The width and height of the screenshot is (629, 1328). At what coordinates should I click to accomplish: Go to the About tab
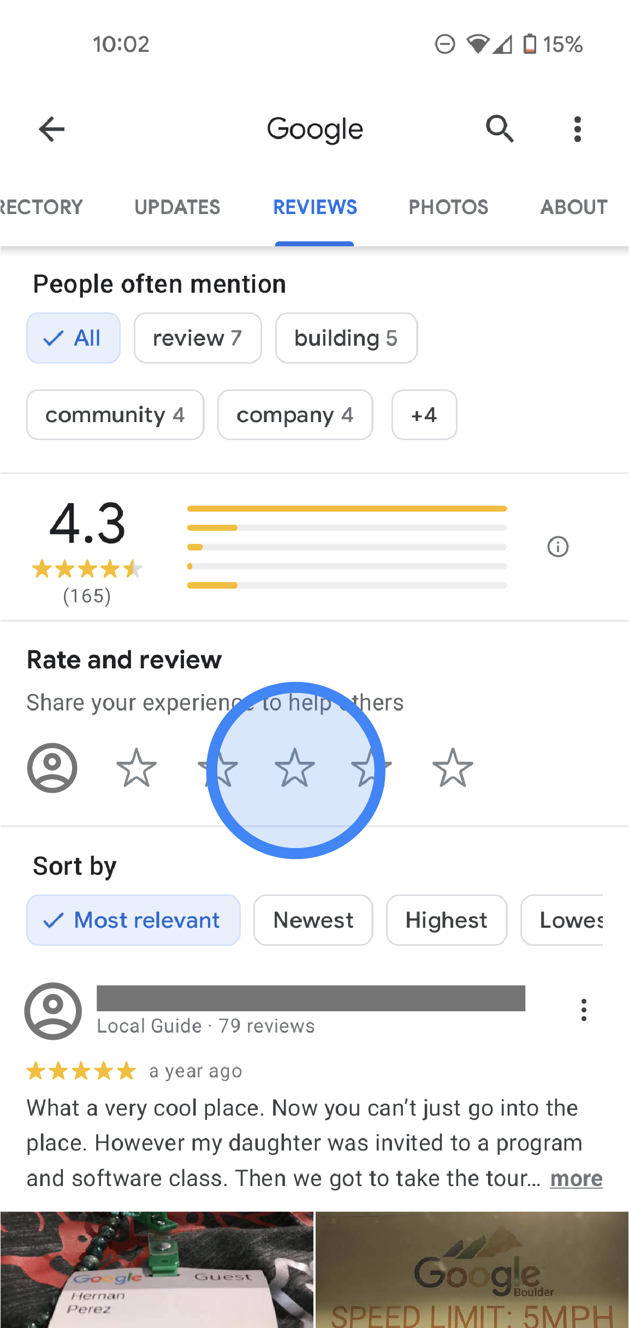coord(573,207)
